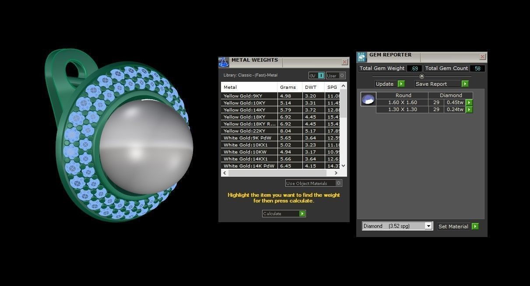Click the green arrow beside Update

coord(401,84)
